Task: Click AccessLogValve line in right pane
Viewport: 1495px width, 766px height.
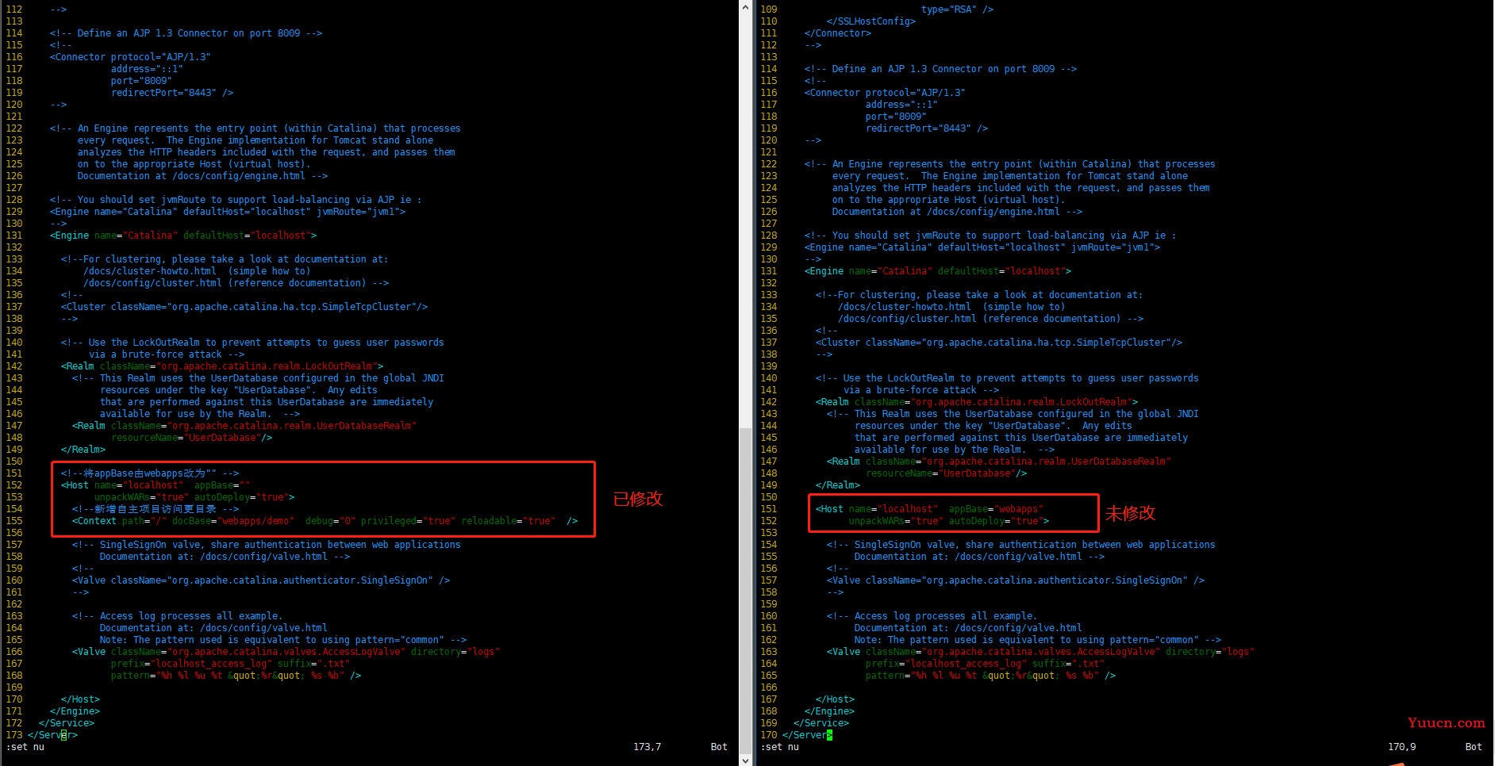Action: pyautogui.click(x=1040, y=652)
